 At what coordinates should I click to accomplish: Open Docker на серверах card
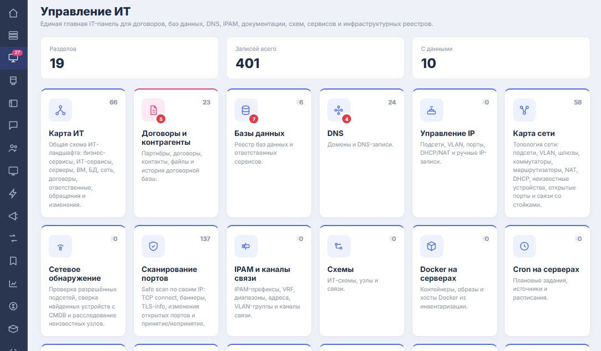(x=454, y=280)
